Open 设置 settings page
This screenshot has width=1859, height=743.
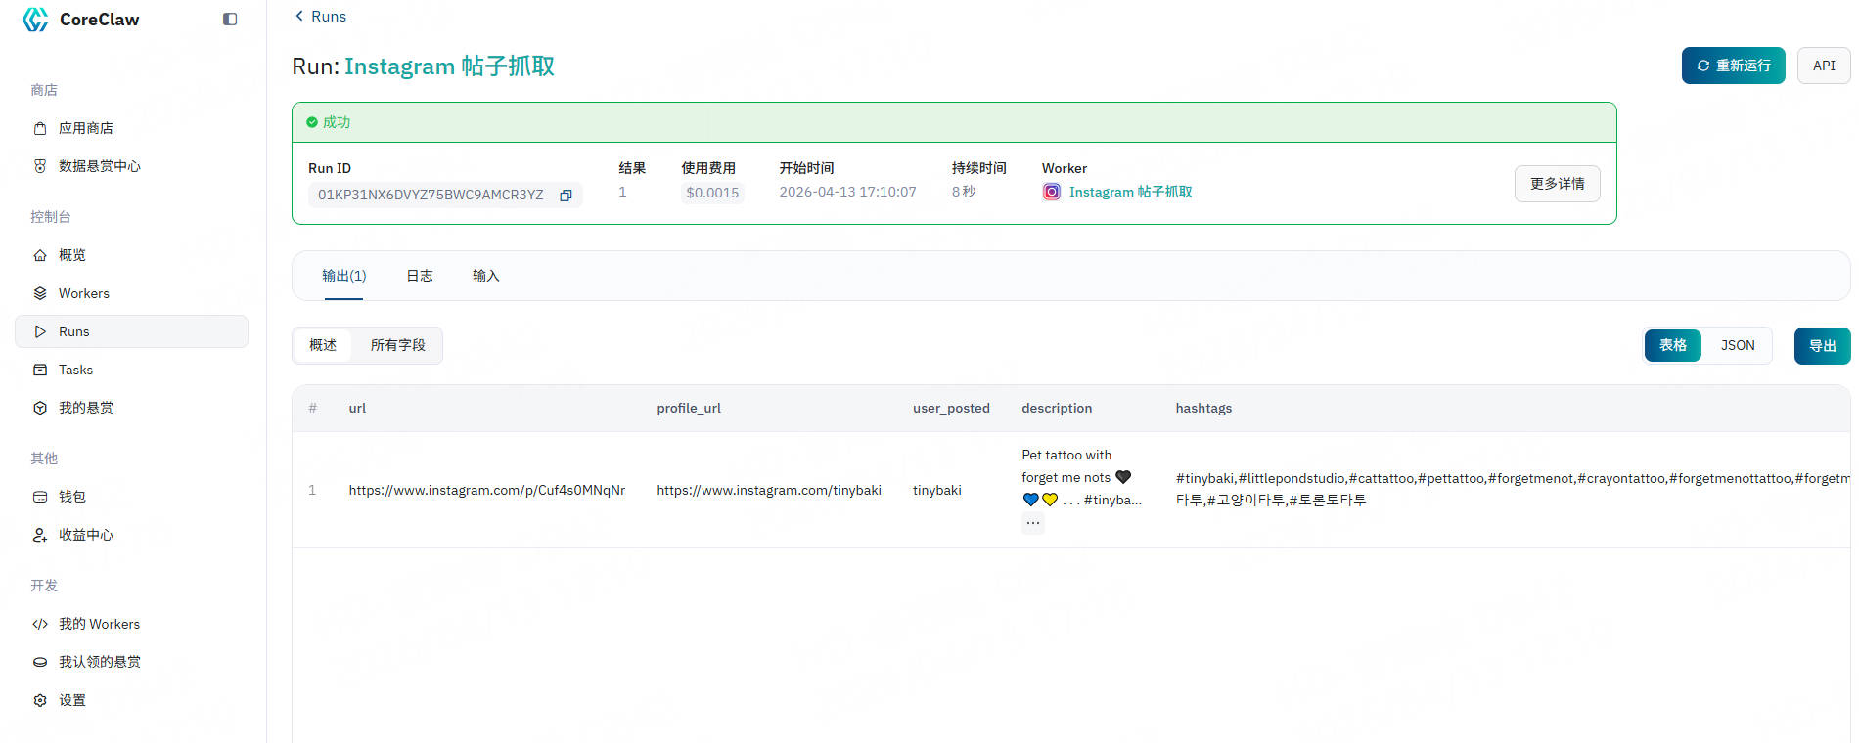click(x=72, y=700)
